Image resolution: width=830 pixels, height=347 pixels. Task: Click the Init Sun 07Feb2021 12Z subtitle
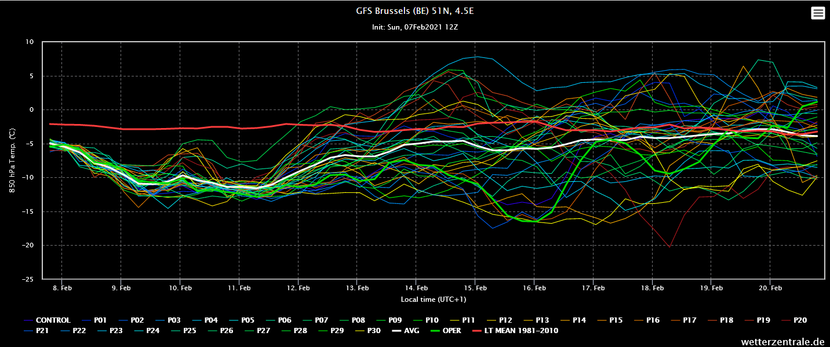click(x=415, y=27)
